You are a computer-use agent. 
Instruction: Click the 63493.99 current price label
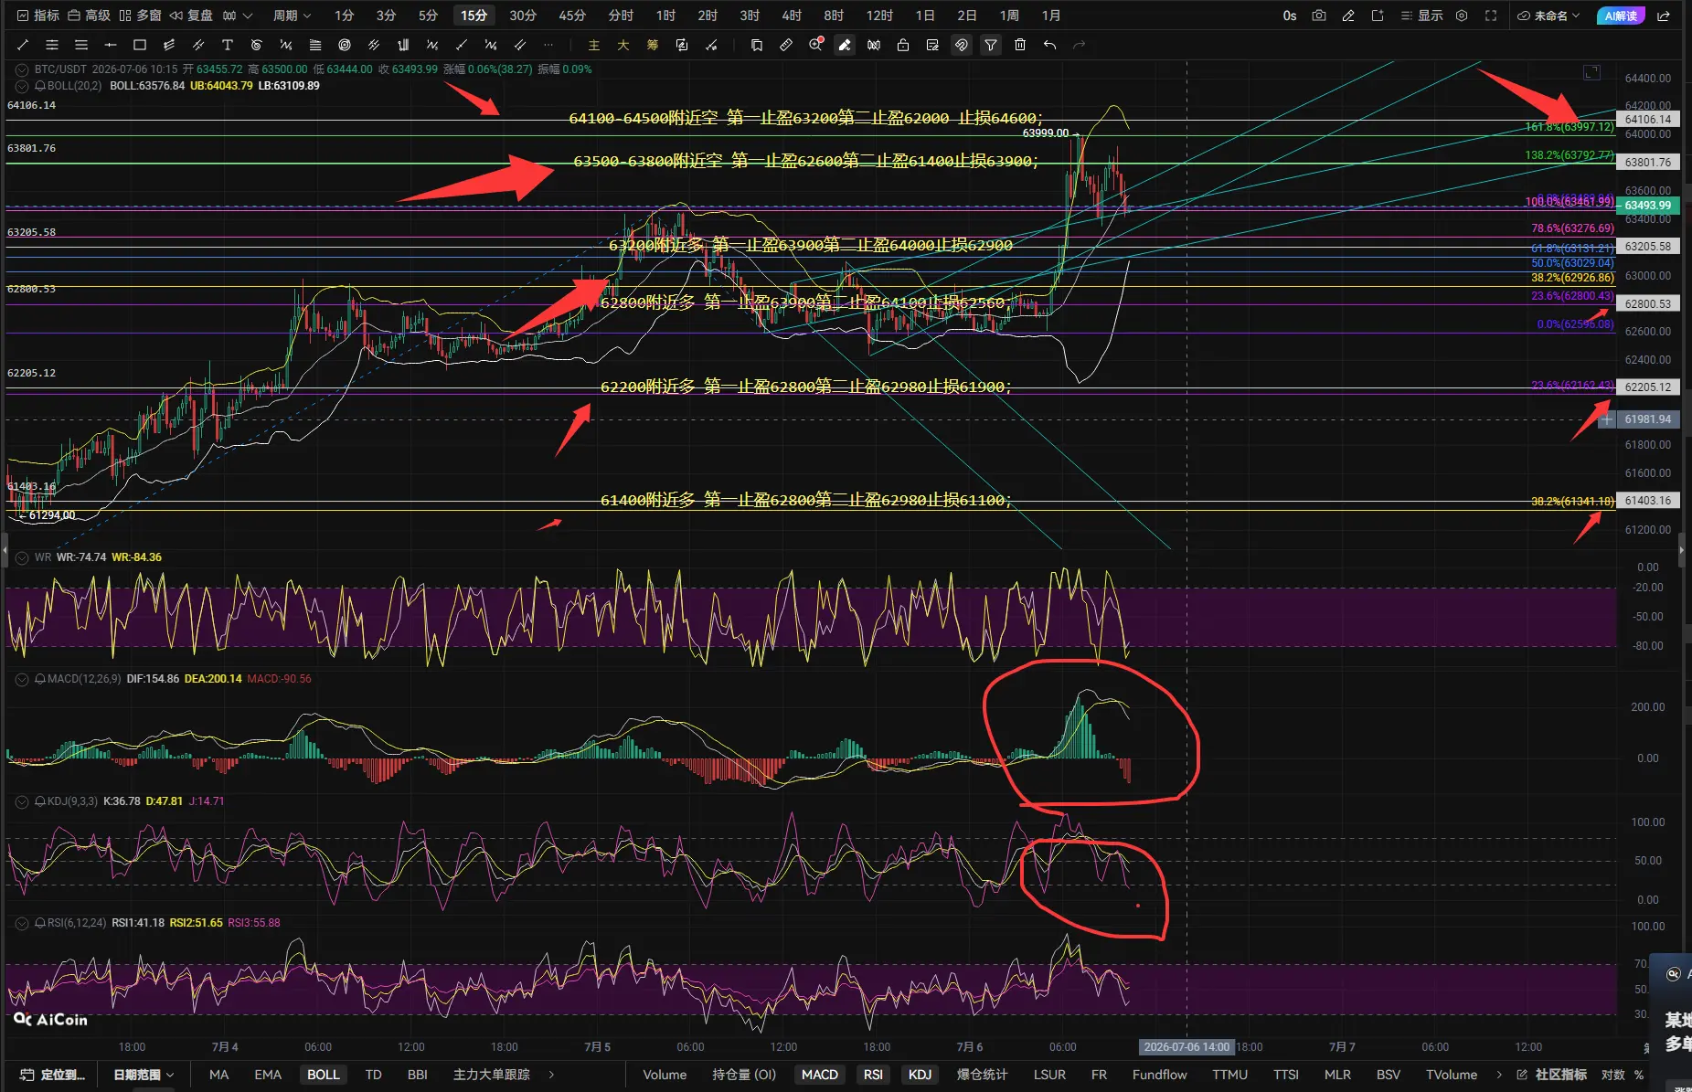pyautogui.click(x=1648, y=205)
